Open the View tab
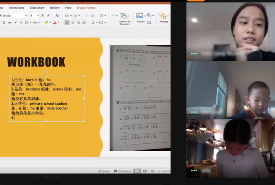Image resolution: width=275 pixels, height=185 pixels. pos(68,8)
